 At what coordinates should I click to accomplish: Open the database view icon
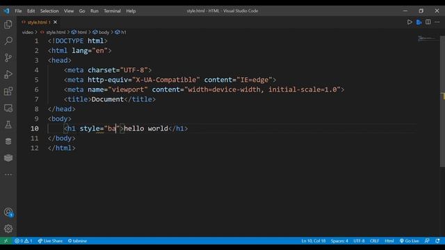coord(8,141)
